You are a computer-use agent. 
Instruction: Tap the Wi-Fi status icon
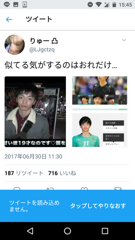[98, 4]
